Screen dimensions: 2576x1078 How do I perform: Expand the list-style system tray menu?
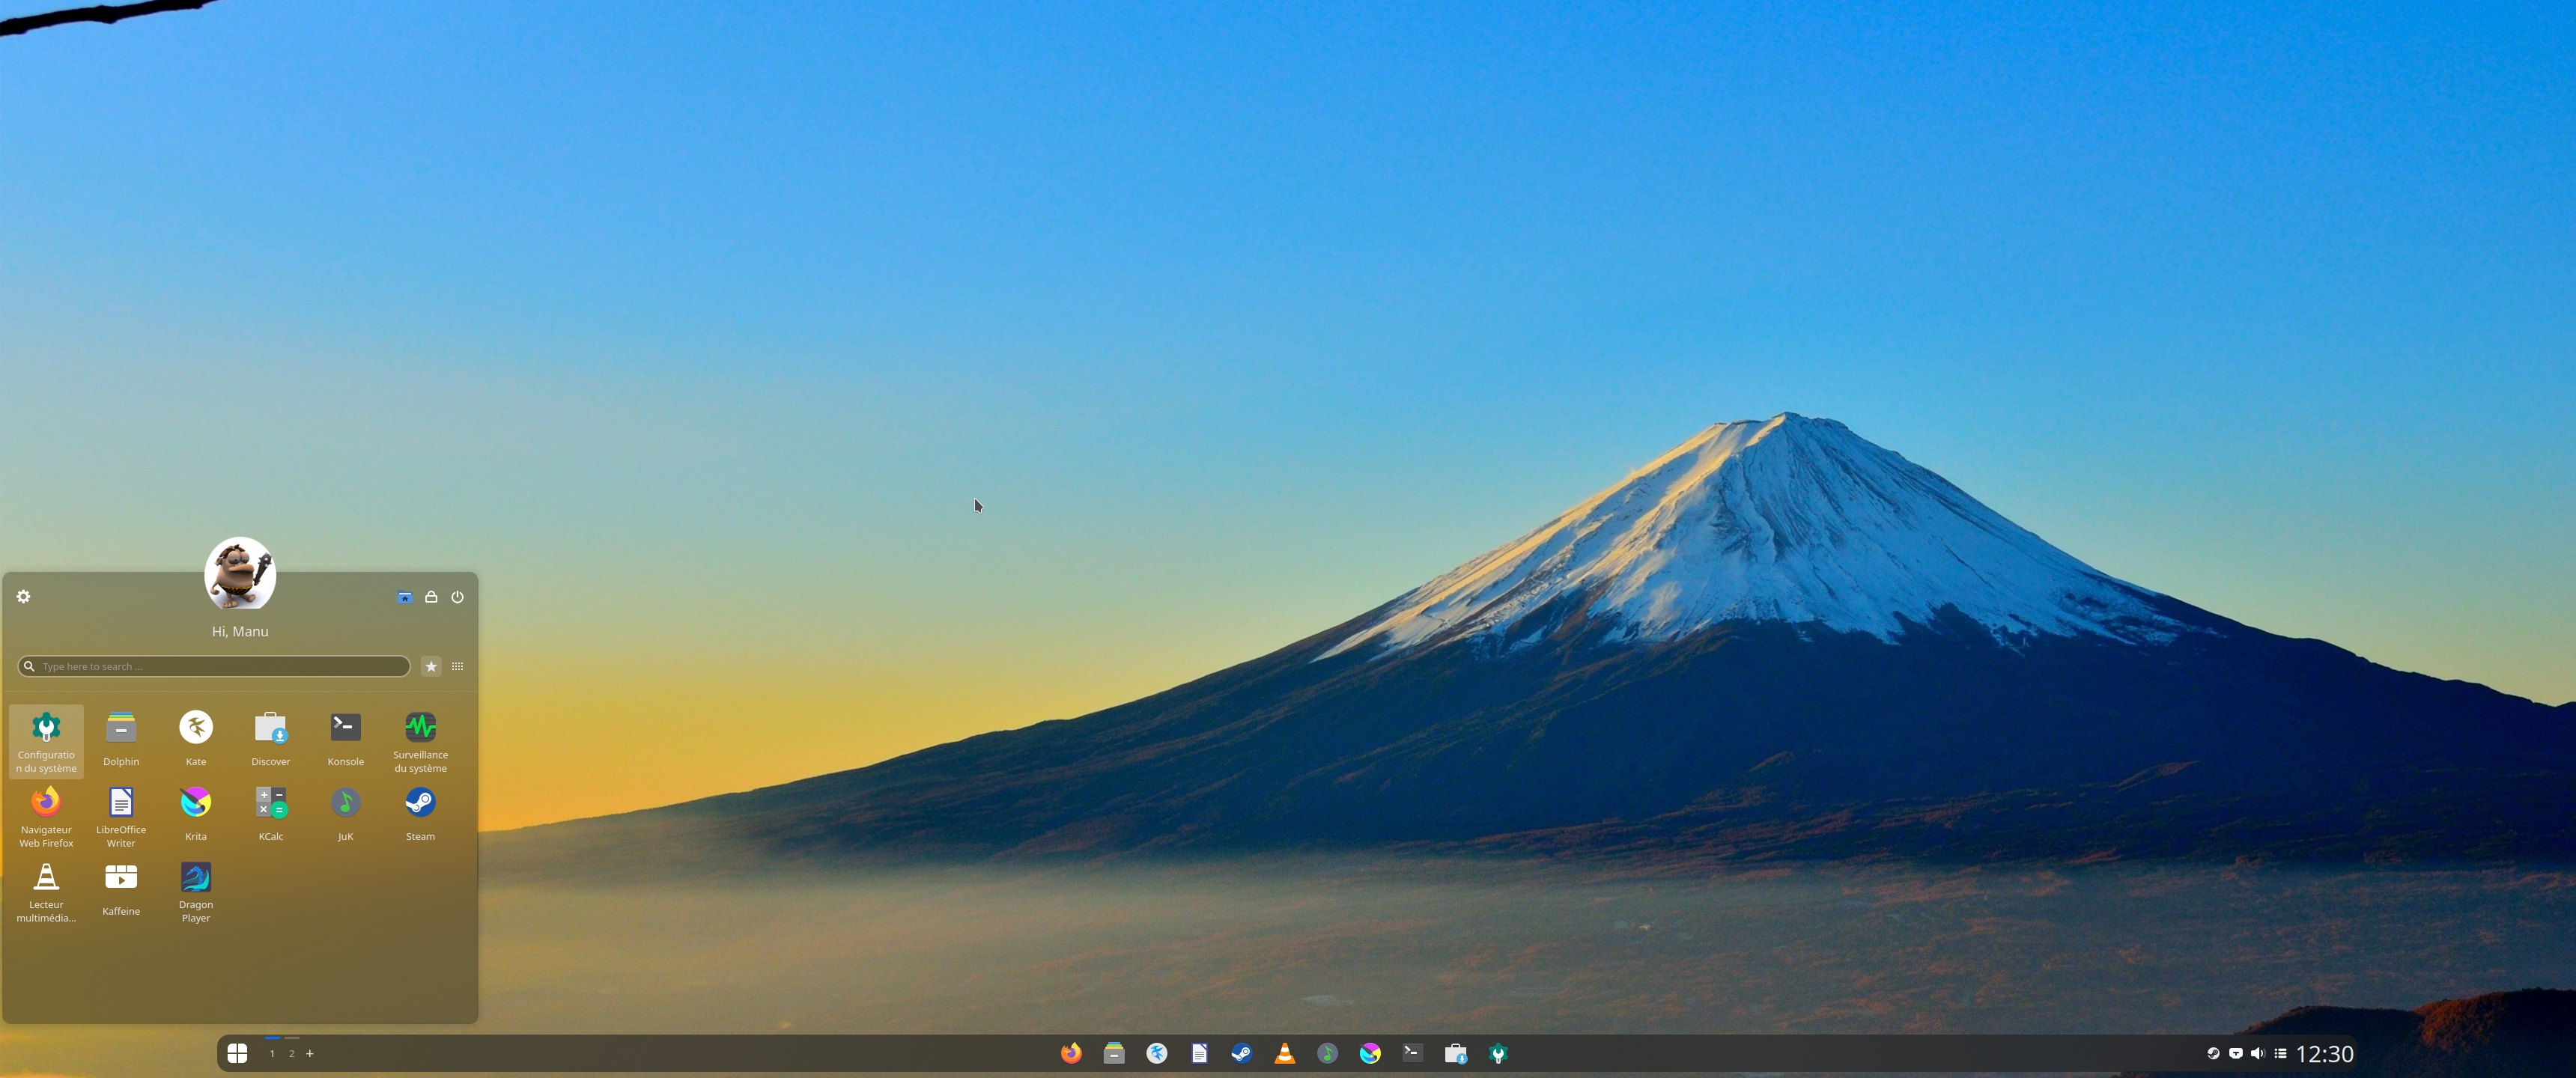tap(2280, 1053)
